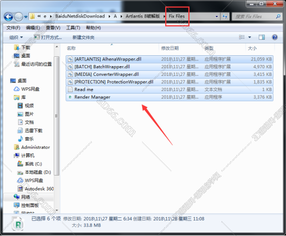The width and height of the screenshot is (286, 236).
Task: Click 打开方式... toolbar button
Action: click(48, 37)
